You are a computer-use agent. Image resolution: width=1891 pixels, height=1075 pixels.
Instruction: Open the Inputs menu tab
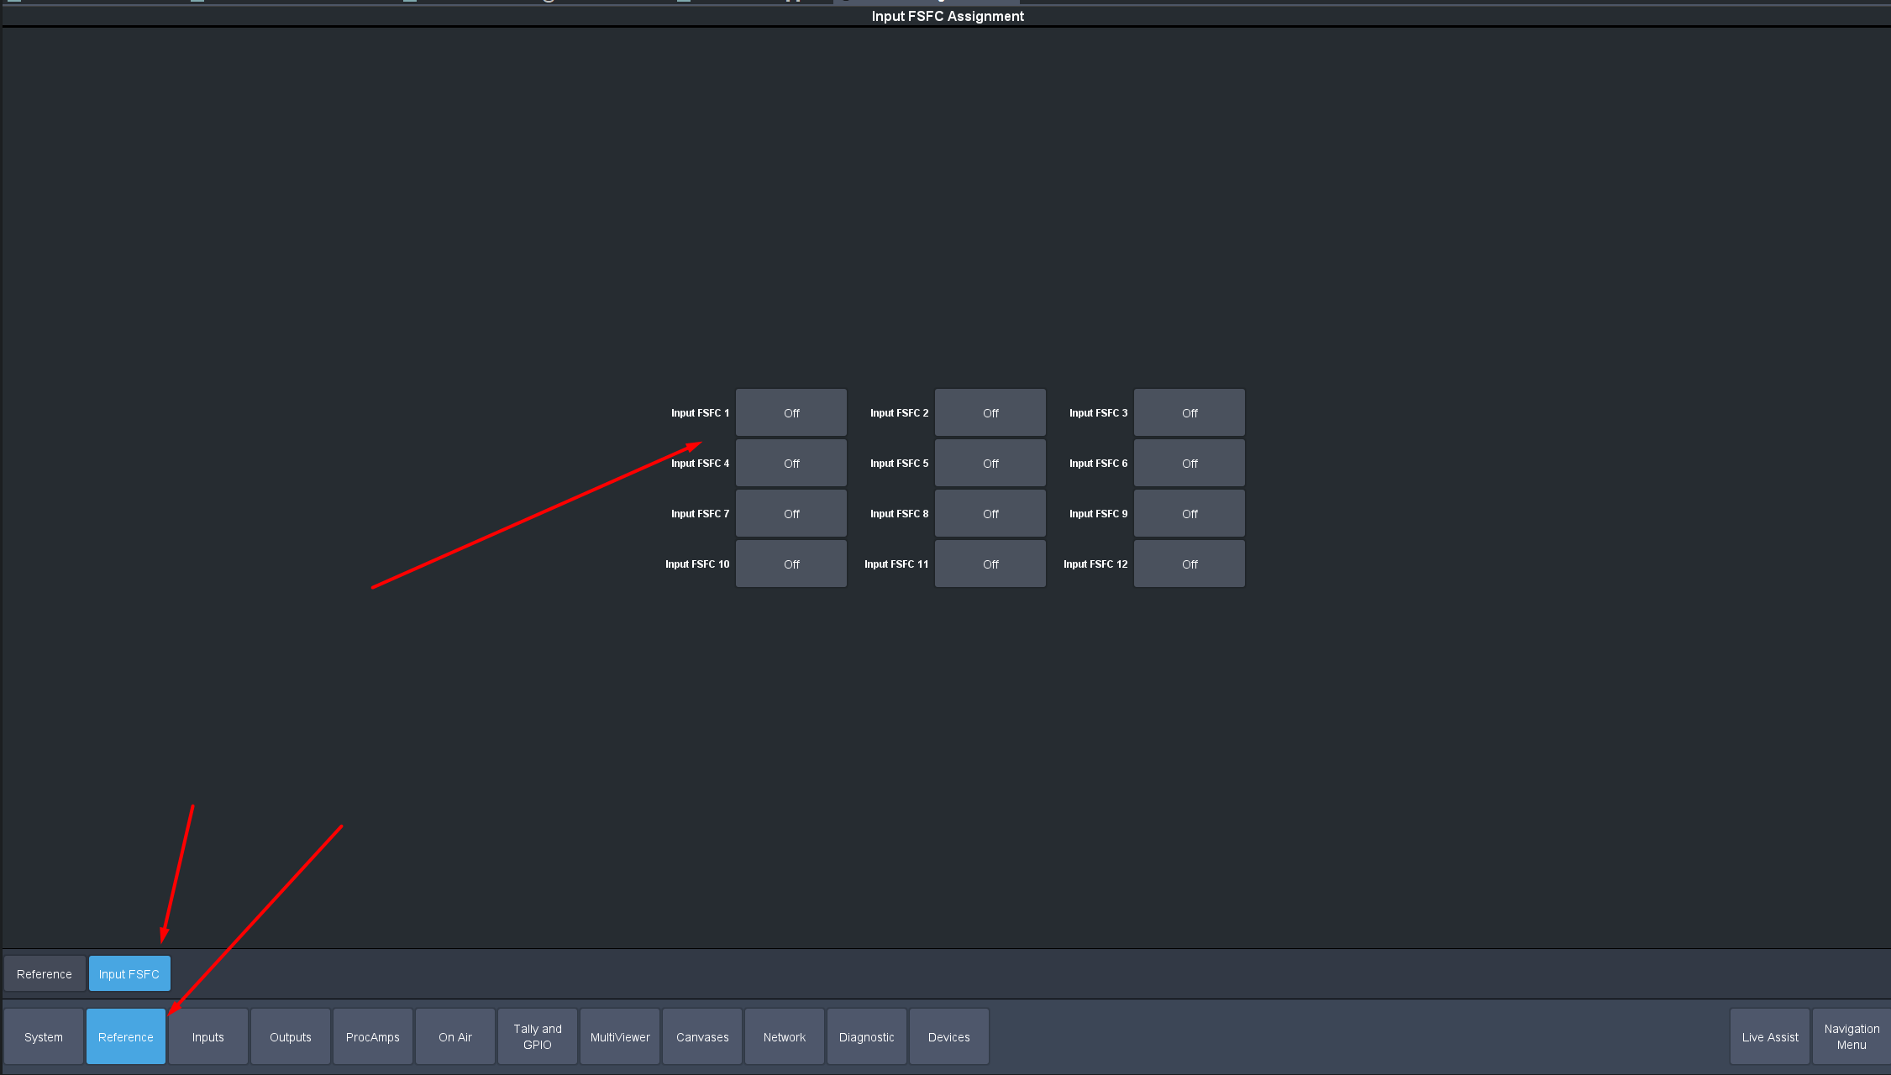click(207, 1036)
